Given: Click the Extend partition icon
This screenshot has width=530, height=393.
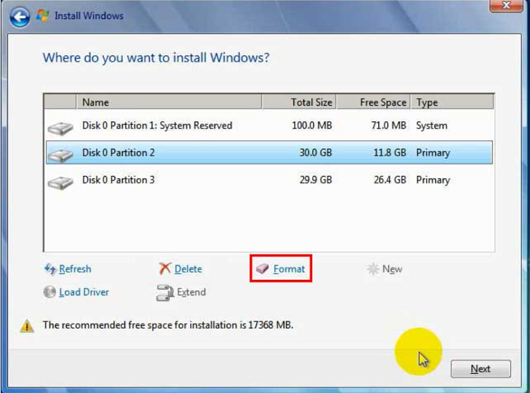Looking at the screenshot, I should pyautogui.click(x=165, y=292).
